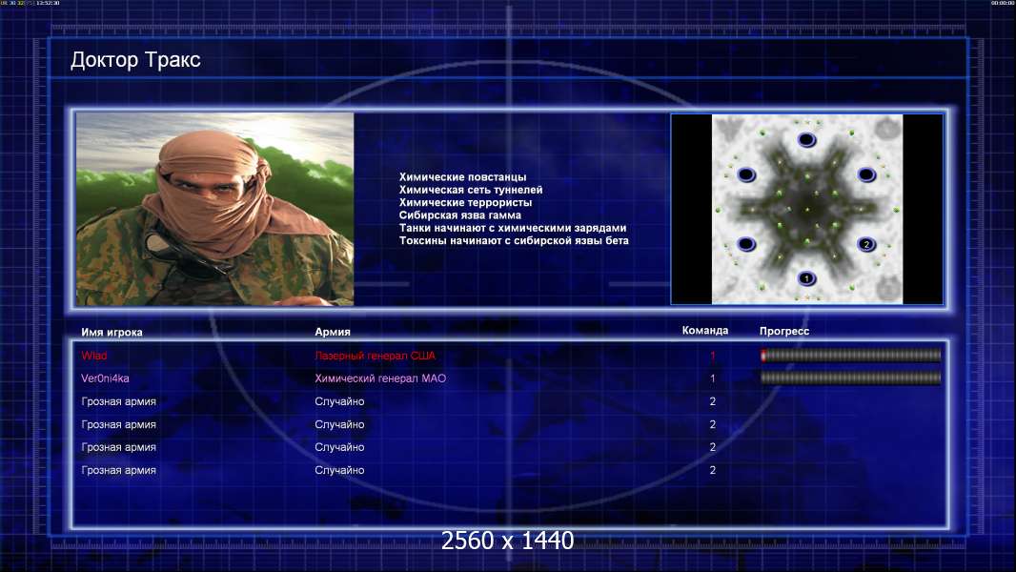Click the Химические террористы line

click(465, 202)
